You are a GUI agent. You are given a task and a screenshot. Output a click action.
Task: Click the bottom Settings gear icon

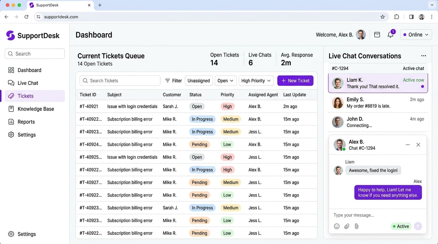coord(11,234)
